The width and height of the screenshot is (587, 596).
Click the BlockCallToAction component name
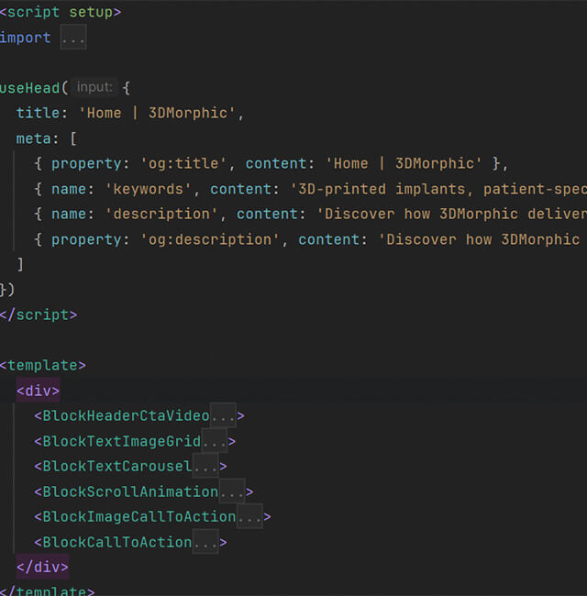pos(117,542)
